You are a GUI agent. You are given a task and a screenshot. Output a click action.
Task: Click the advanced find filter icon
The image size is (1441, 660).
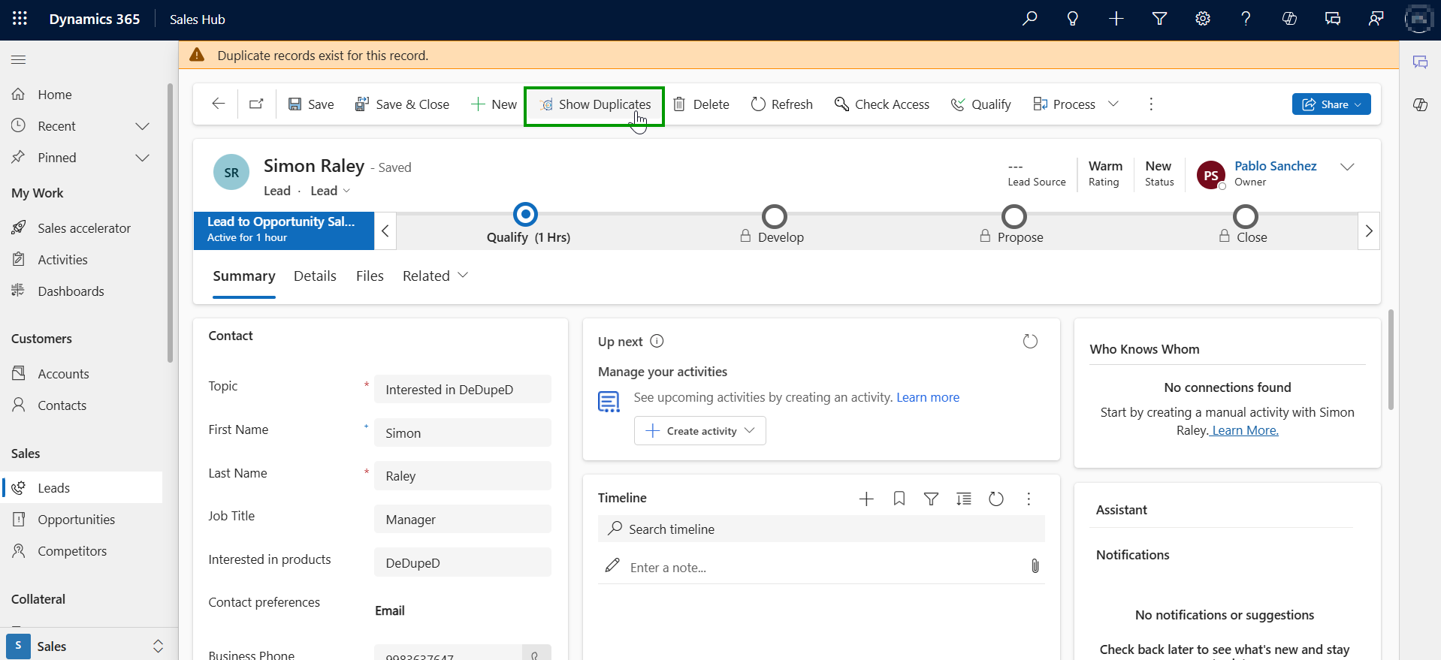pos(1159,19)
